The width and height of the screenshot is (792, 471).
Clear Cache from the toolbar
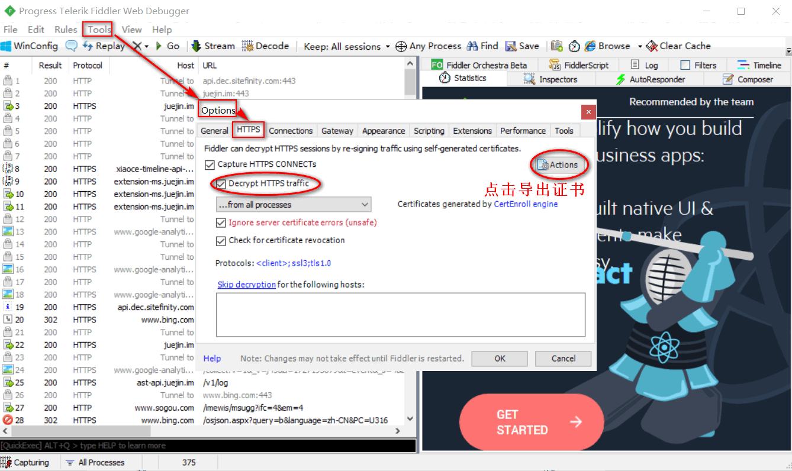[678, 46]
